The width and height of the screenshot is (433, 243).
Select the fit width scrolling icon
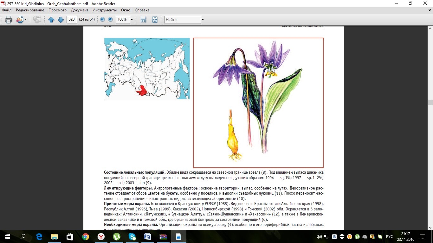[x=143, y=20]
